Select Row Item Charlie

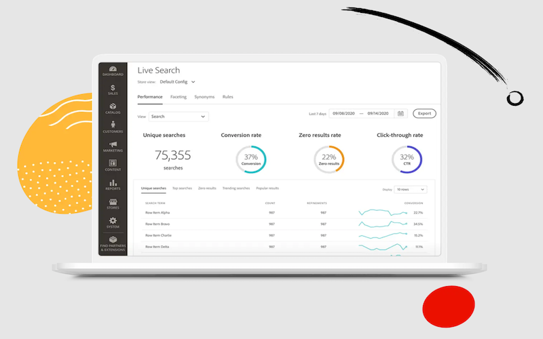click(158, 235)
